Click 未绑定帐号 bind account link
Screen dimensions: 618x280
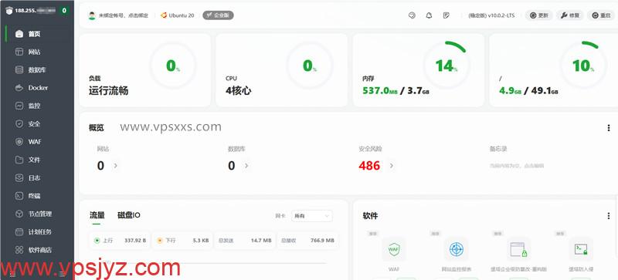[x=124, y=15]
